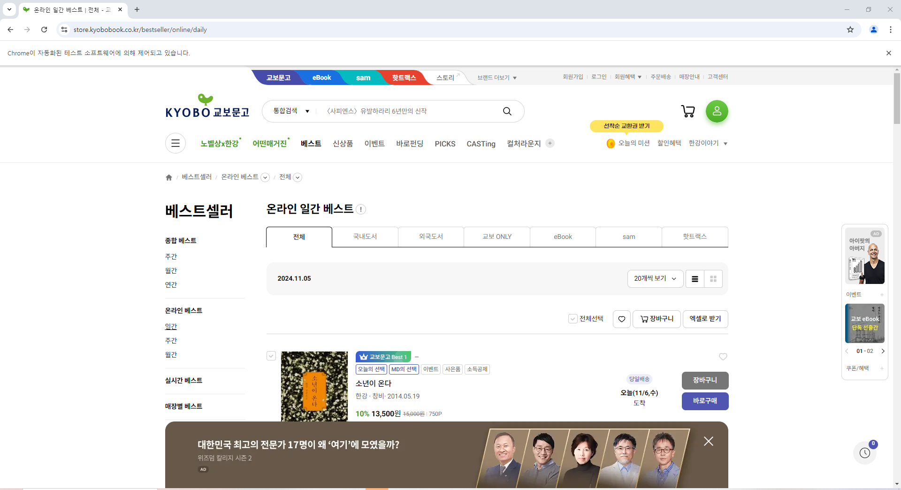Expand the 이벤트 side panel plus
The image size is (901, 490).
pos(882,295)
